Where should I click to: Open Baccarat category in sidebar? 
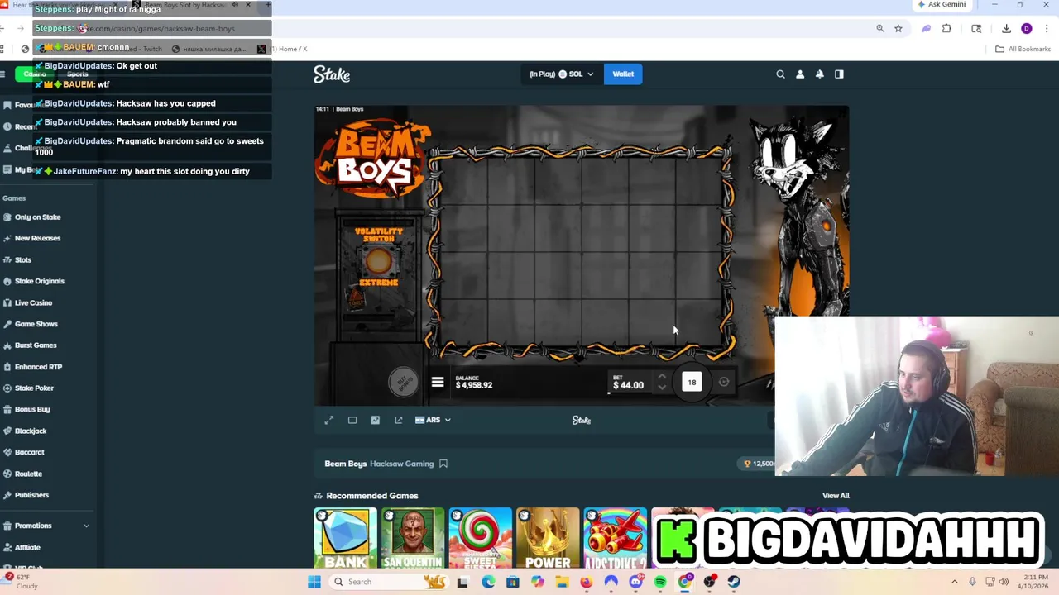click(x=29, y=453)
